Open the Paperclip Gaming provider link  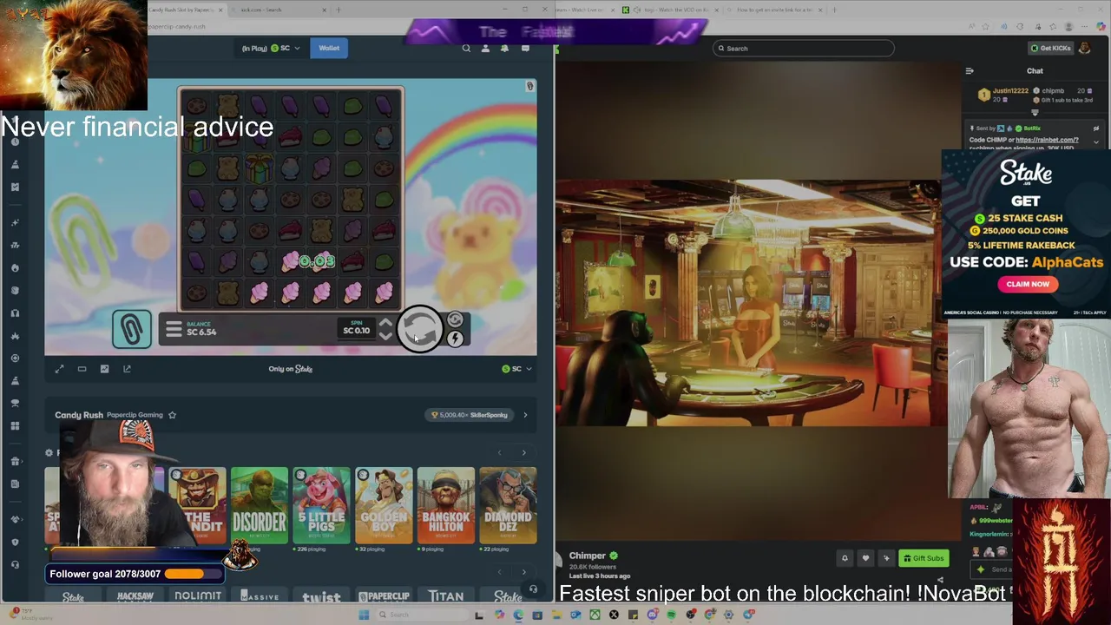click(135, 415)
